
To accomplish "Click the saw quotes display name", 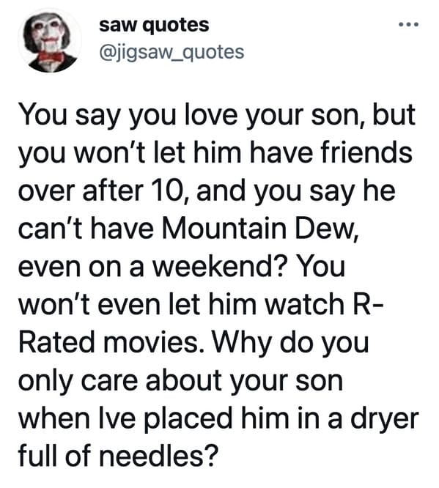I will point(154,25).
